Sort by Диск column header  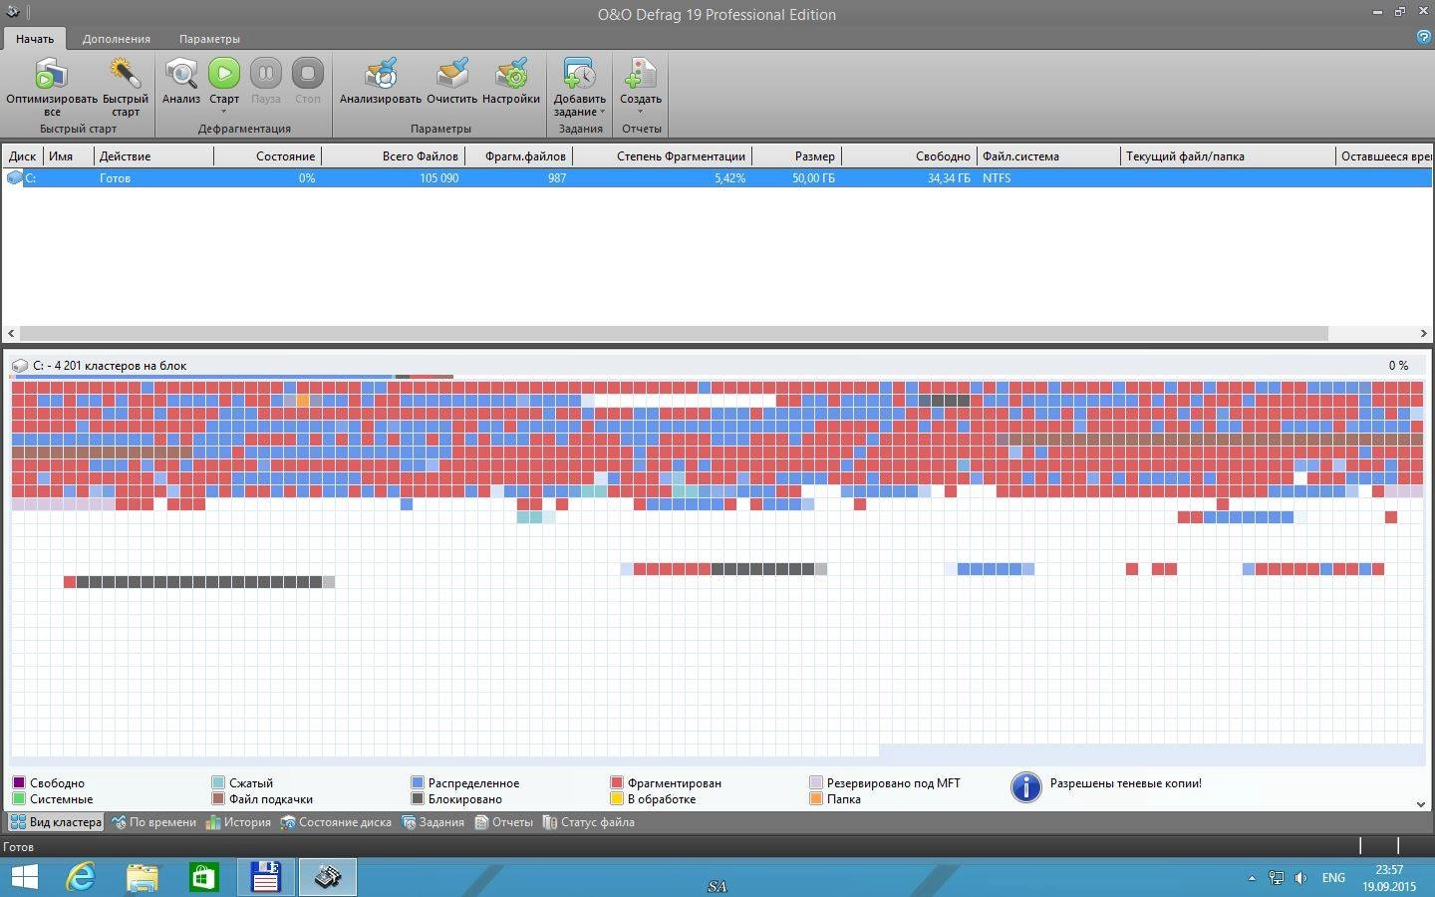pyautogui.click(x=22, y=156)
